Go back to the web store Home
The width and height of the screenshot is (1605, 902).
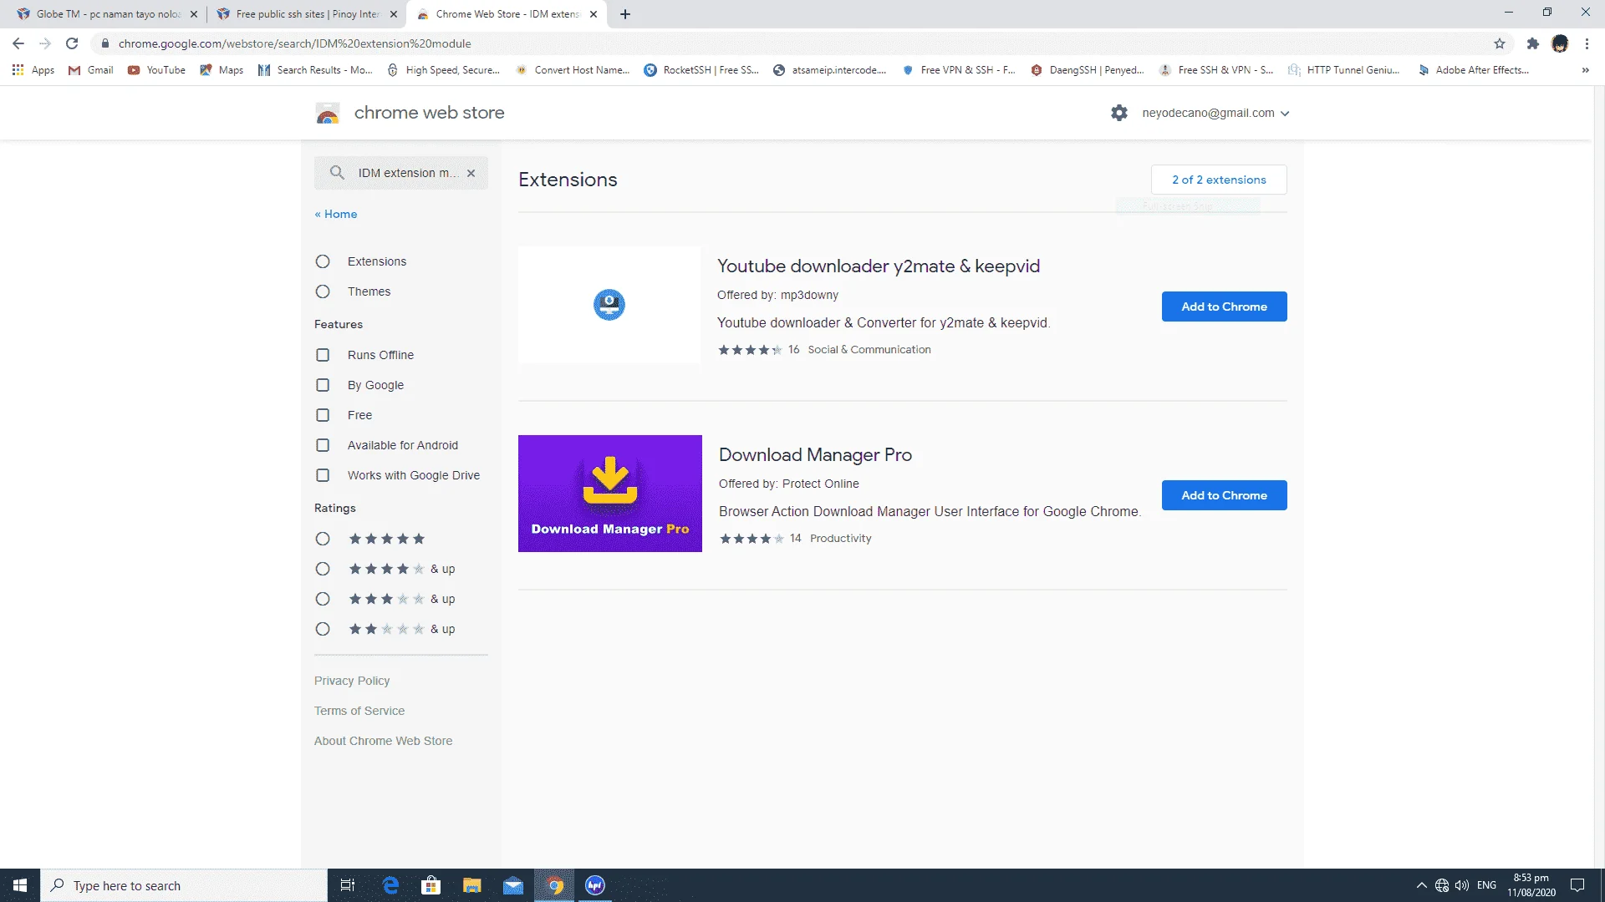[x=336, y=215]
